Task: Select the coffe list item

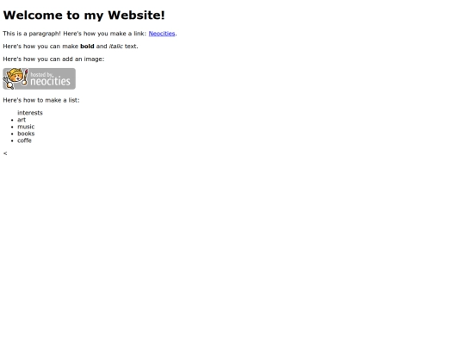Action: tap(24, 140)
